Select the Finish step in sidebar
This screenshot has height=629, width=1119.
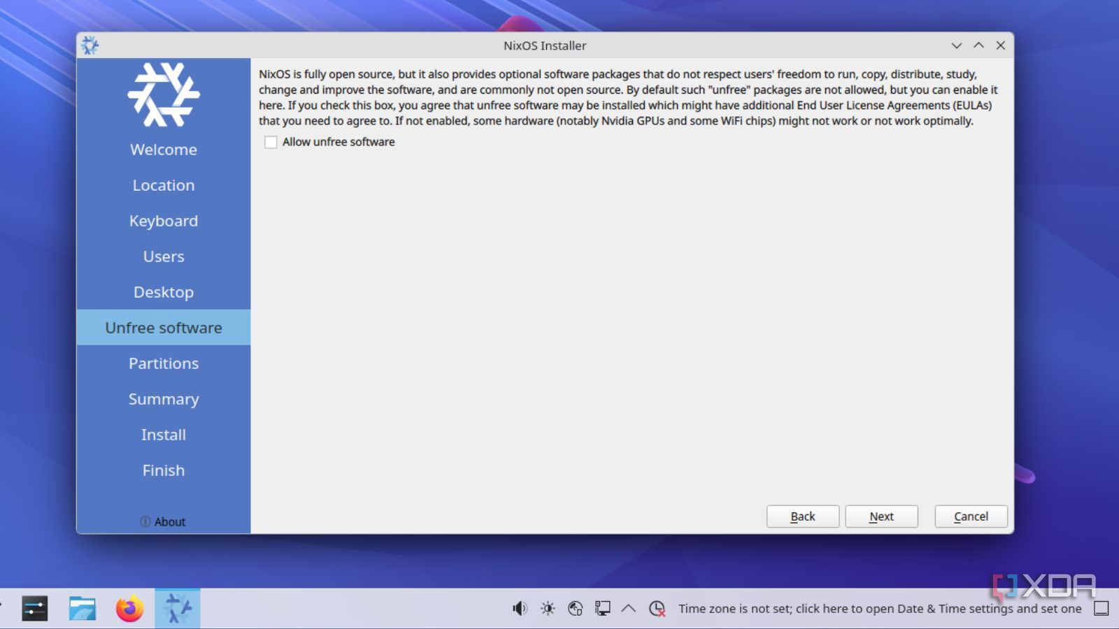pos(164,470)
